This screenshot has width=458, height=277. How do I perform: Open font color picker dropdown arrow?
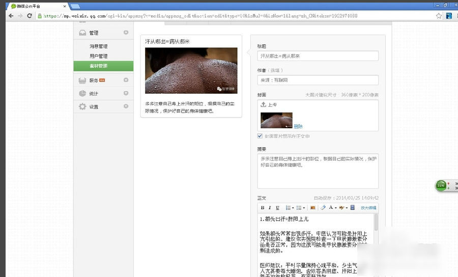pyautogui.click(x=336, y=208)
